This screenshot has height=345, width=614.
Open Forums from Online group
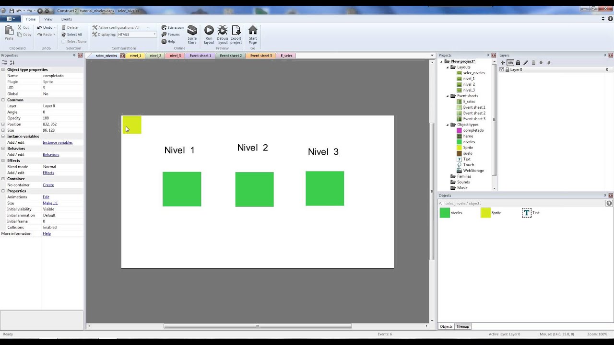click(171, 34)
